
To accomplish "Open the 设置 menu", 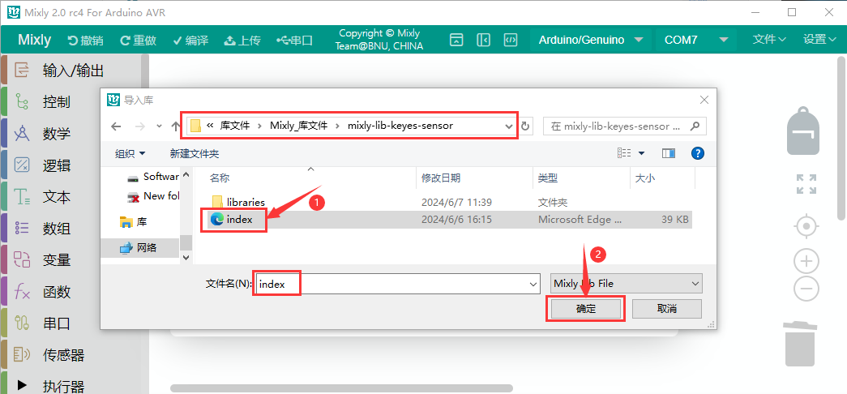I will click(820, 39).
